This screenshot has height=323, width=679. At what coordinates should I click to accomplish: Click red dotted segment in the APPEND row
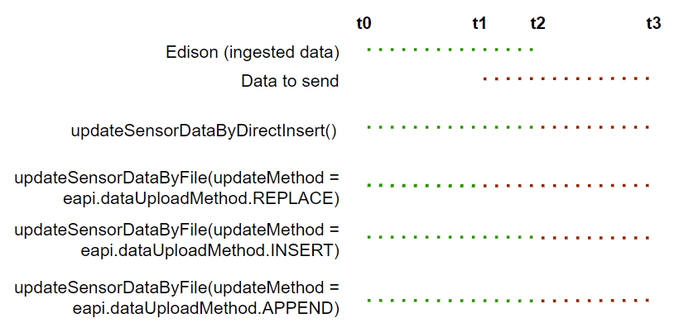click(x=595, y=300)
